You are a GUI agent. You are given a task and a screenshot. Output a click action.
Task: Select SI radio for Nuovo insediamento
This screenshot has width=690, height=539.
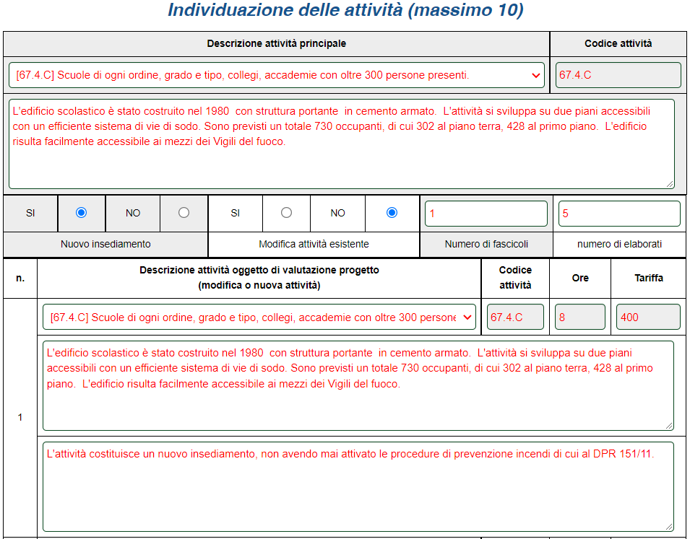[x=81, y=213]
